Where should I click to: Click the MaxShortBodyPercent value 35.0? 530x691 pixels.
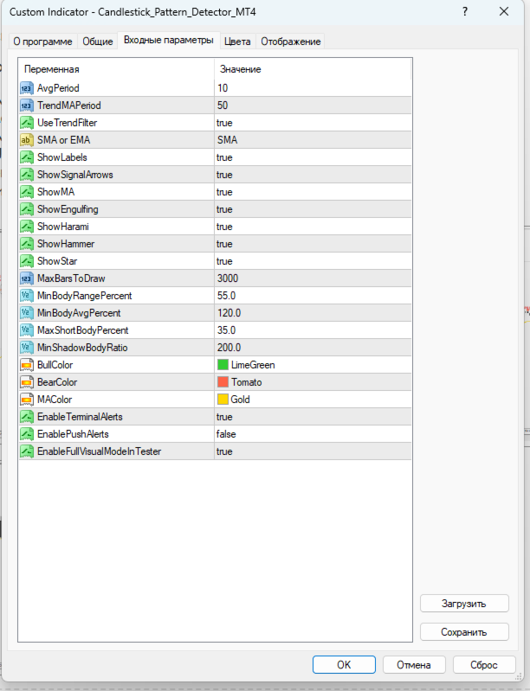tap(226, 330)
